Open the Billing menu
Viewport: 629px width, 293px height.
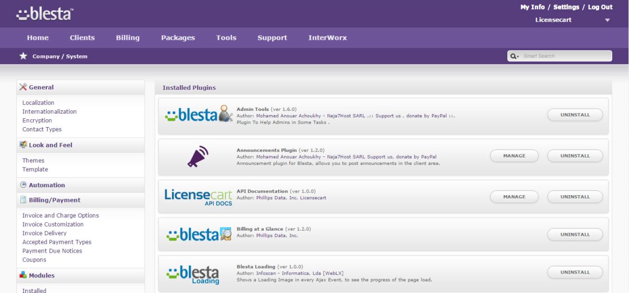click(128, 38)
